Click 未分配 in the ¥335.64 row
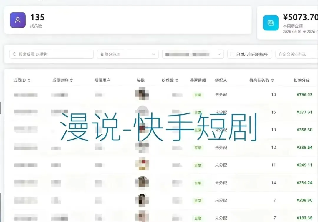 [221, 148]
